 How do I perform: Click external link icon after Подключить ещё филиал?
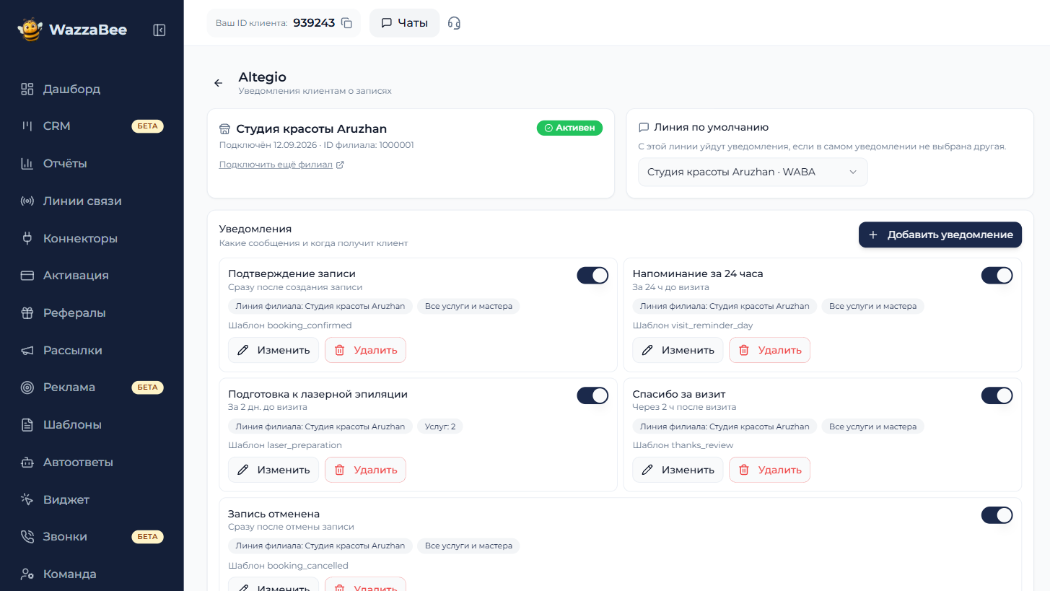pyautogui.click(x=340, y=165)
